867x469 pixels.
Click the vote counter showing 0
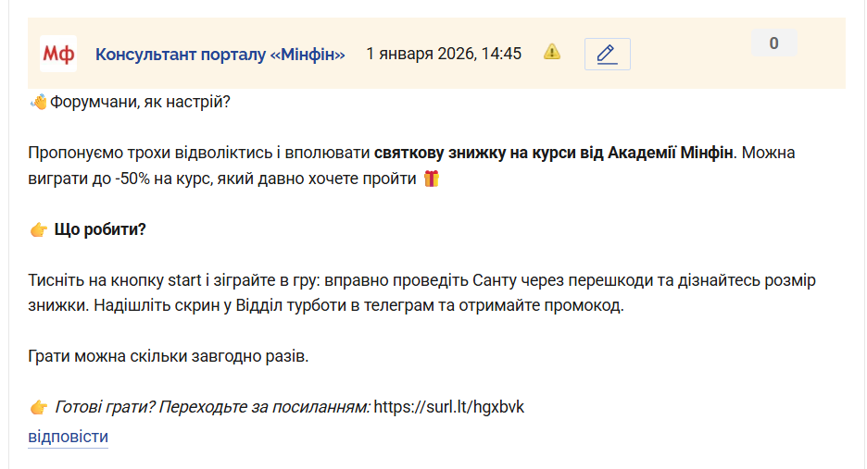tap(773, 43)
